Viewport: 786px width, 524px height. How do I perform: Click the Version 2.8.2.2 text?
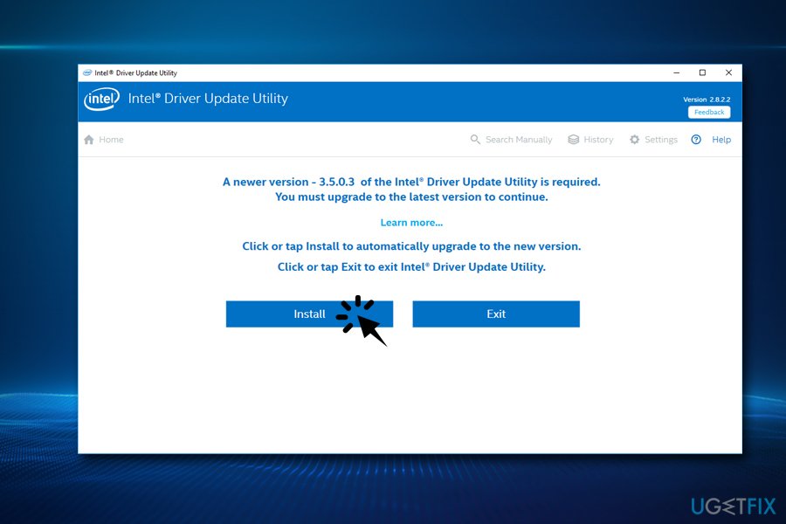pos(707,100)
